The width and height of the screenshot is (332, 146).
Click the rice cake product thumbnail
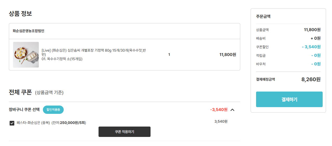point(26,55)
